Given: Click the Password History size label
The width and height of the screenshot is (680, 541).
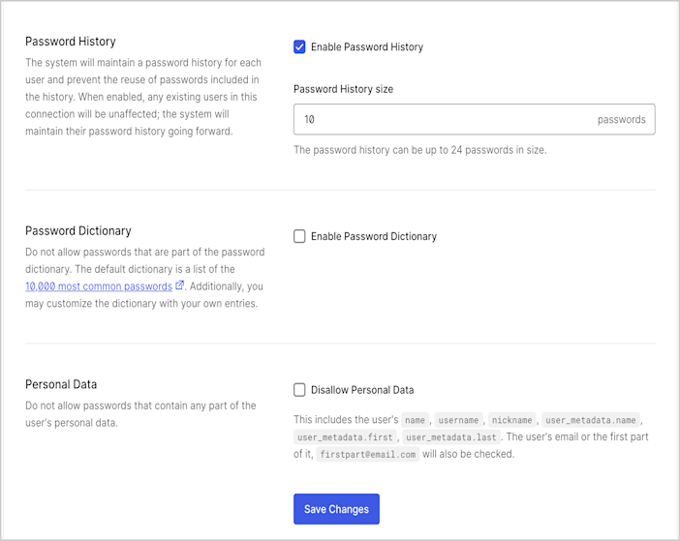Looking at the screenshot, I should click(343, 89).
